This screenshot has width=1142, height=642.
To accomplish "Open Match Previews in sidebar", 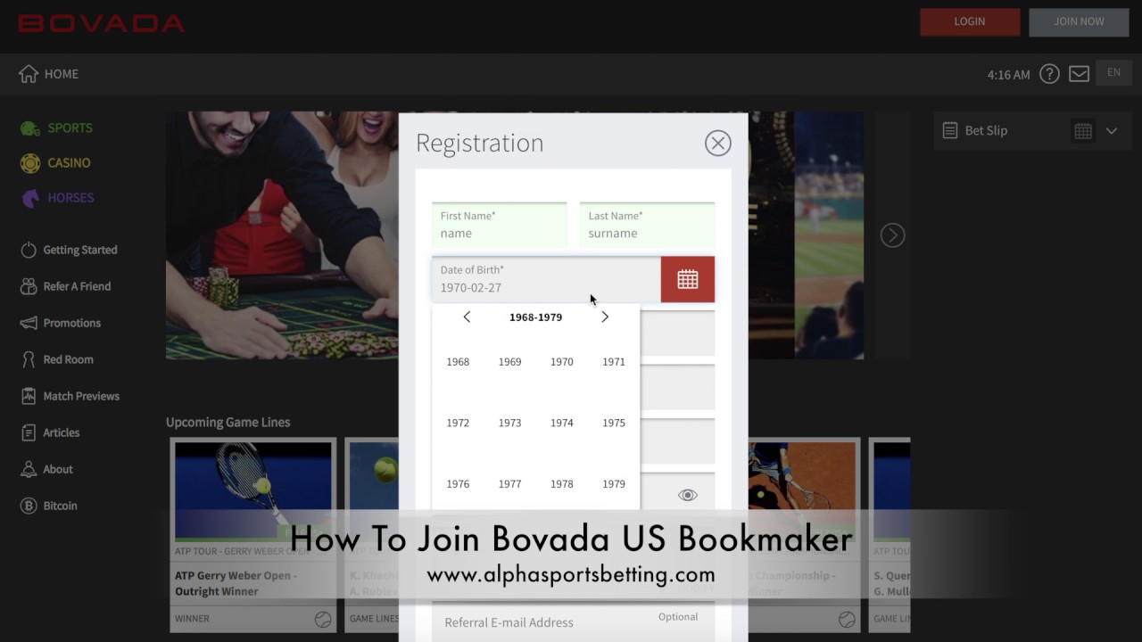I will (x=70, y=396).
